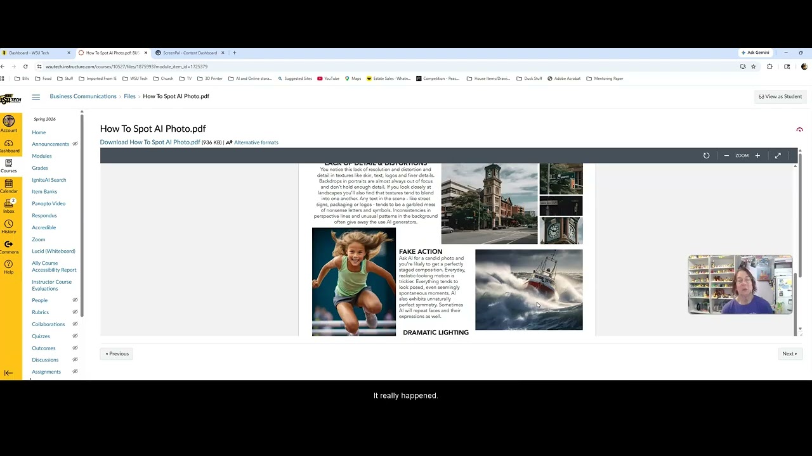Image resolution: width=812 pixels, height=456 pixels.
Task: Go to Next module item
Action: tap(790, 354)
